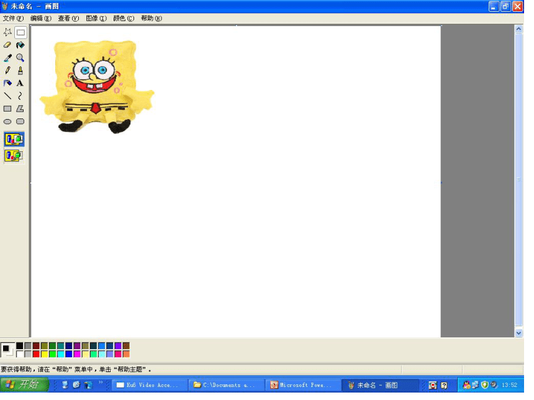
Task: Pick the Airbrush spray tool
Action: click(7, 83)
